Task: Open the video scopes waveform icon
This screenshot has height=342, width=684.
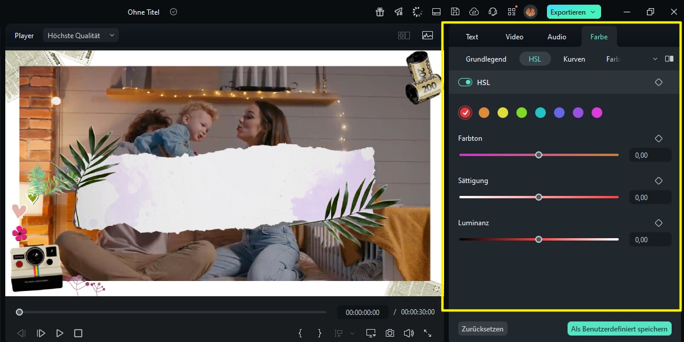Action: 428,35
